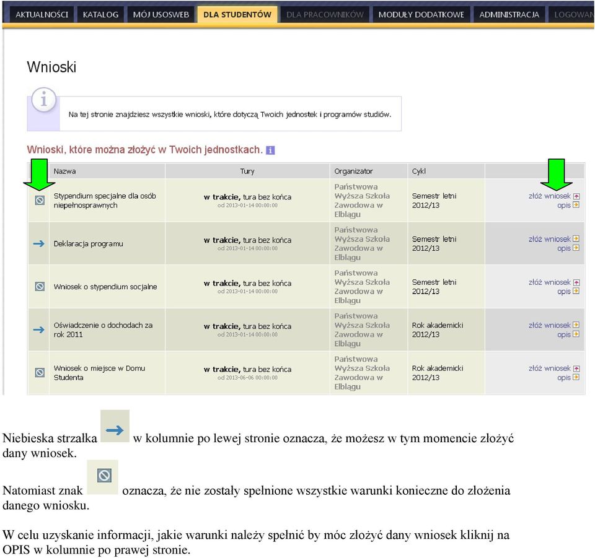Click heading Wnioski, które można złożyć
595x558 pixels.
coord(144,150)
